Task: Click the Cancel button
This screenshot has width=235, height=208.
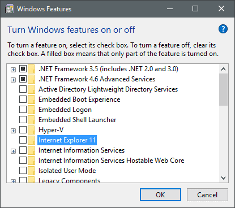Action: [x=207, y=195]
